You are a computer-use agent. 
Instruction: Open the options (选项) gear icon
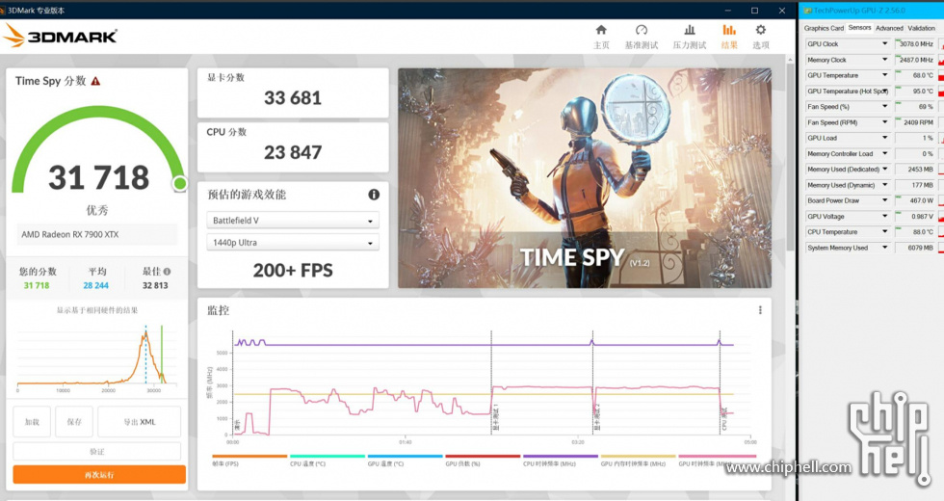pos(760,30)
